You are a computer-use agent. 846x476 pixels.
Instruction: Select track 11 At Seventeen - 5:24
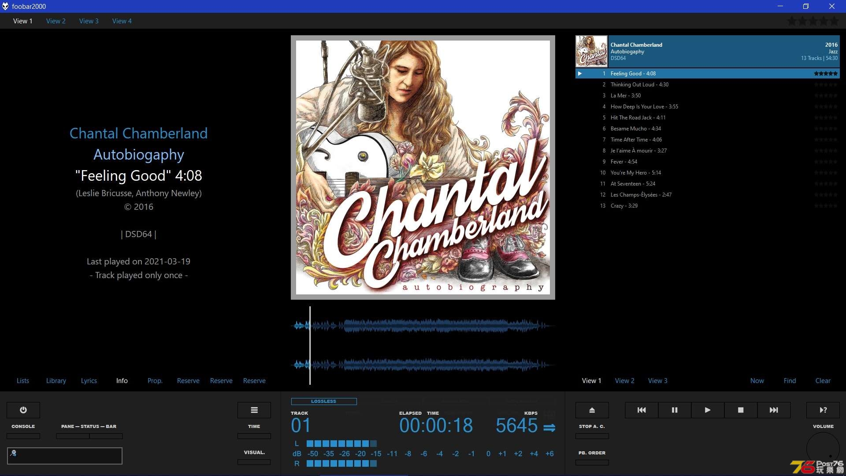coord(708,184)
